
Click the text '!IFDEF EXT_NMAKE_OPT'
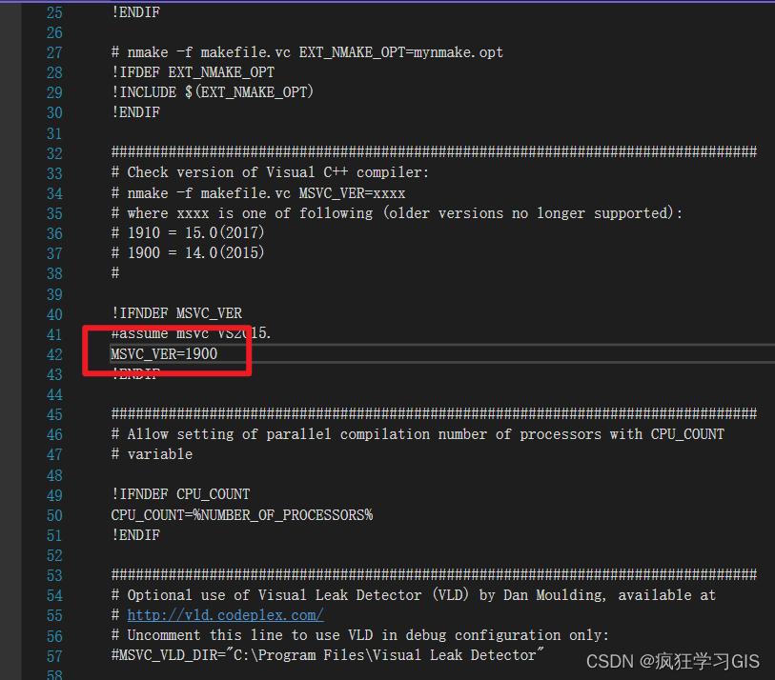pos(193,72)
